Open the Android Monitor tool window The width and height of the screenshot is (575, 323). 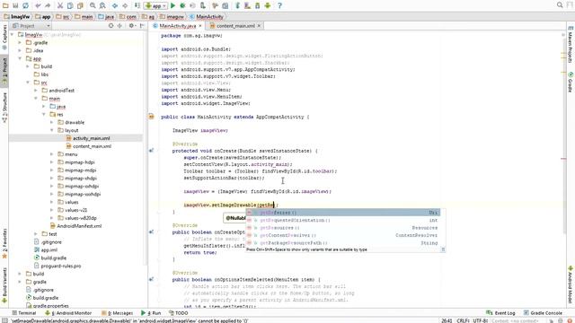tap(68, 313)
